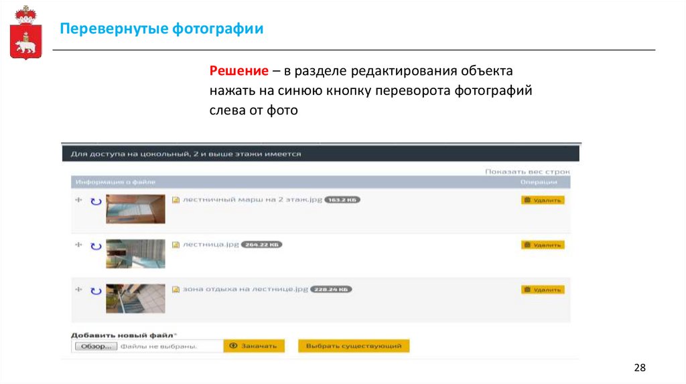
Task: Click move handle for зона отдыха row
Action: coord(79,289)
